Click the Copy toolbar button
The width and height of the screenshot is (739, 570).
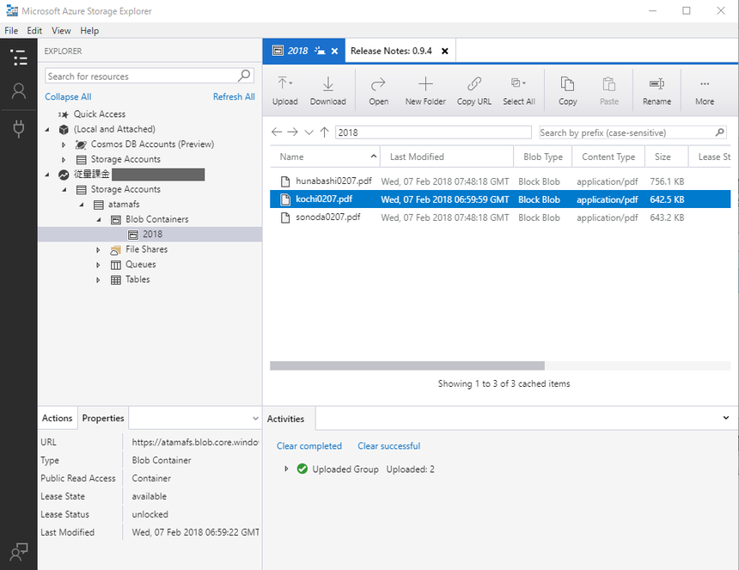pyautogui.click(x=567, y=91)
